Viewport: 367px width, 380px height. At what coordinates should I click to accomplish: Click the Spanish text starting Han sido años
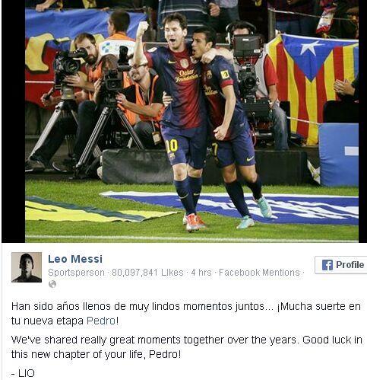pyautogui.click(x=186, y=314)
